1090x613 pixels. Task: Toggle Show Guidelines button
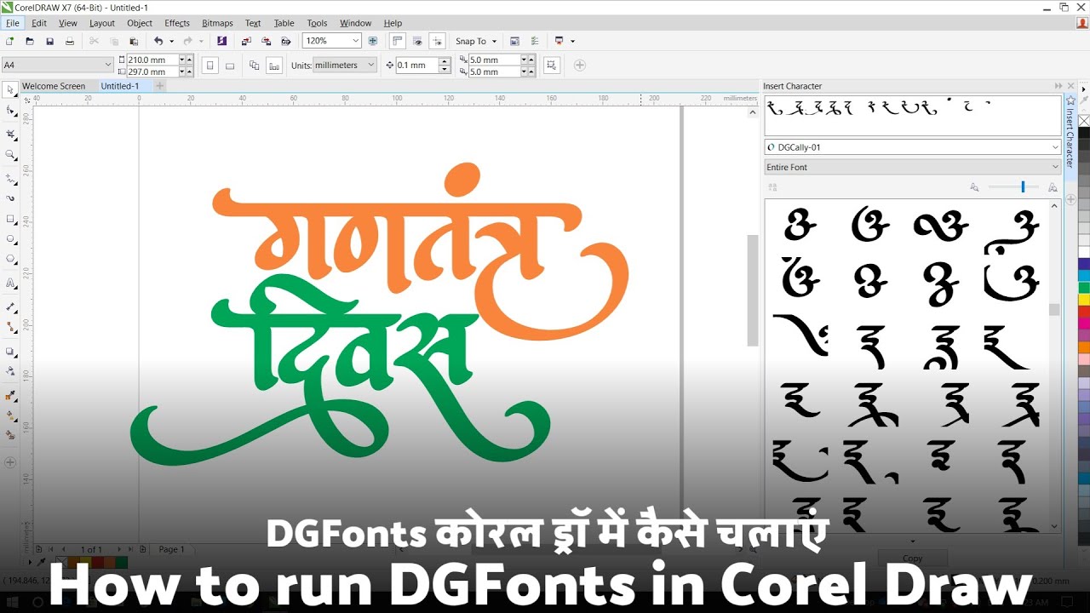point(437,41)
